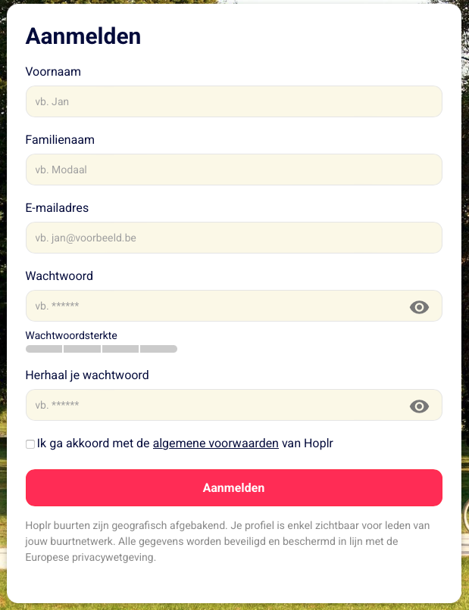Click the Wachtwoord password field

click(212, 306)
